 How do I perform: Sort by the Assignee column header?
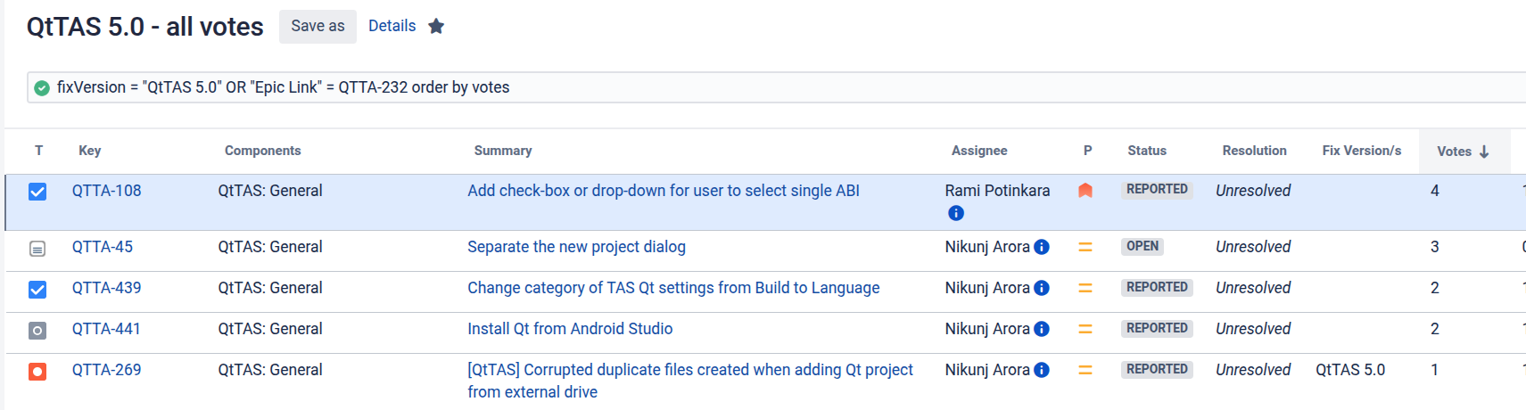pyautogui.click(x=979, y=151)
